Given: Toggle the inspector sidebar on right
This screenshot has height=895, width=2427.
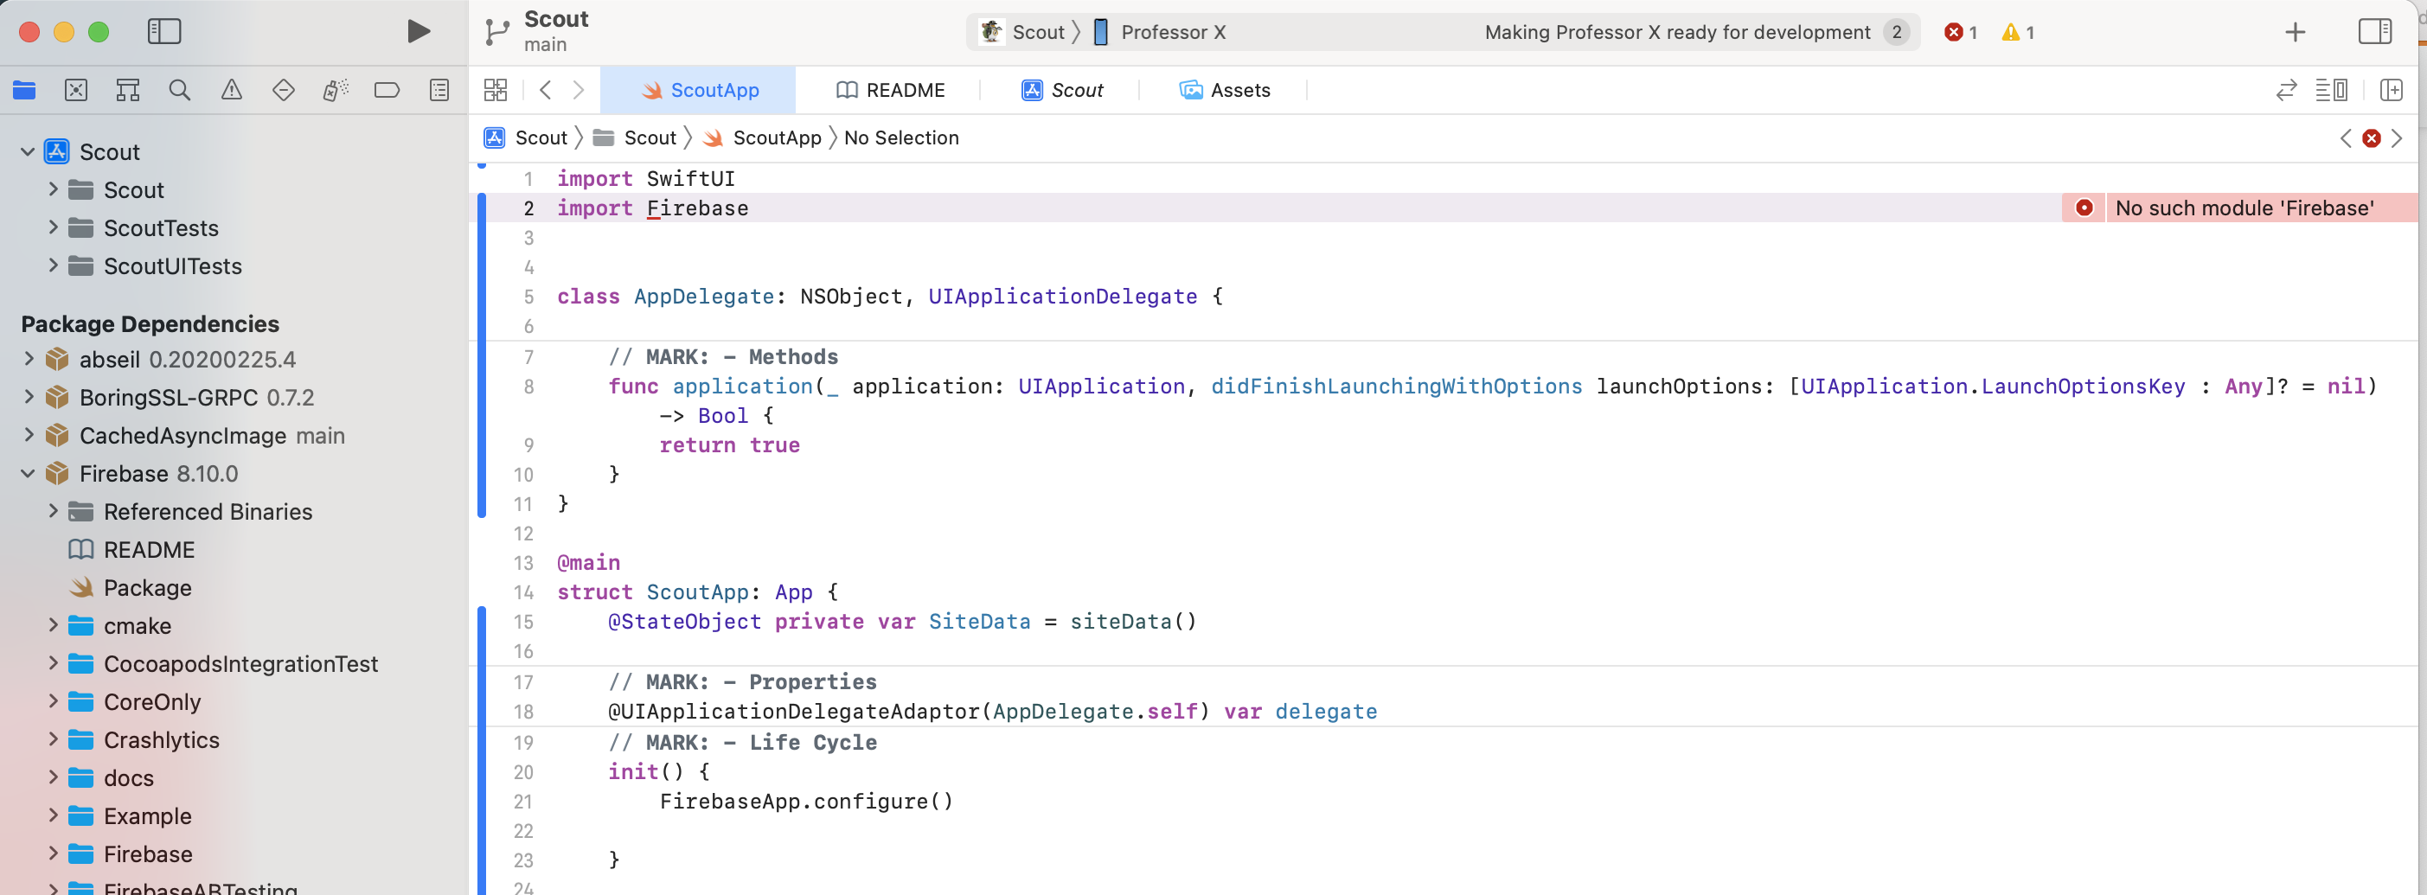Looking at the screenshot, I should click(2374, 31).
